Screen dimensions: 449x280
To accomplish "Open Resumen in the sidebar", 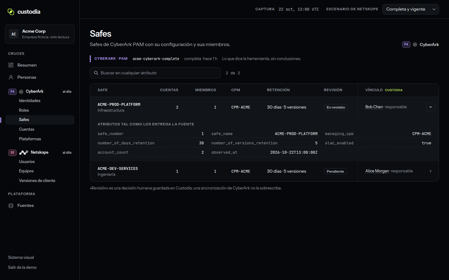I will pyautogui.click(x=40, y=65).
